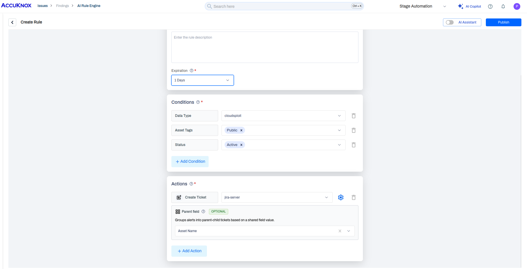527x269 pixels.
Task: Open the Stage Automation tenant dropdown
Action: 423,6
